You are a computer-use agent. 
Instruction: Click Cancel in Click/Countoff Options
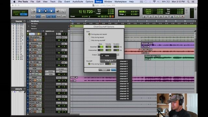pos(104,70)
